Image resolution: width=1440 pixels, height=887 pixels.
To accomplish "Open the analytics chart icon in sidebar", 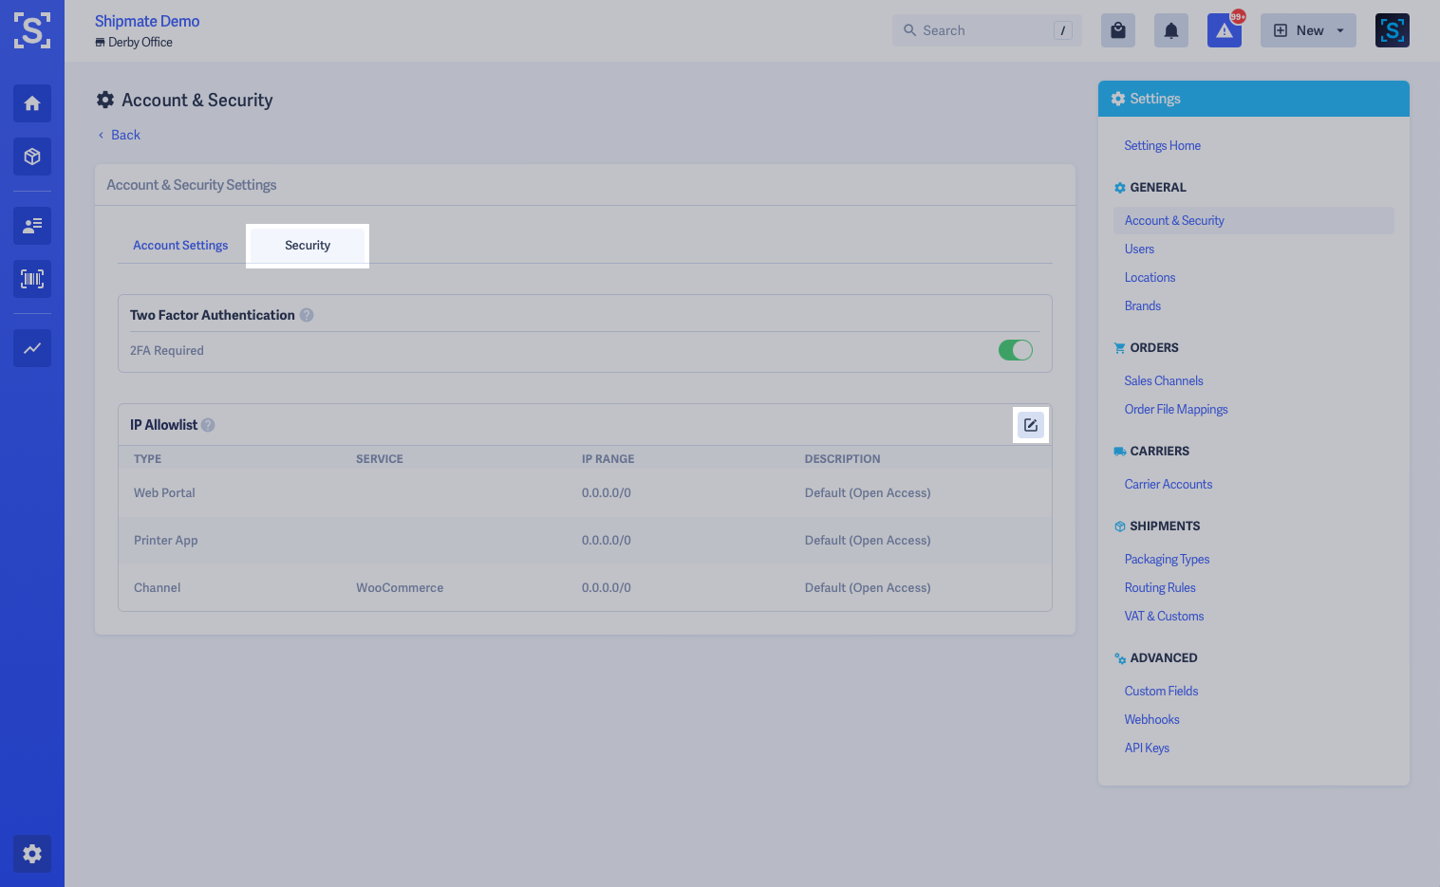I will pyautogui.click(x=32, y=348).
